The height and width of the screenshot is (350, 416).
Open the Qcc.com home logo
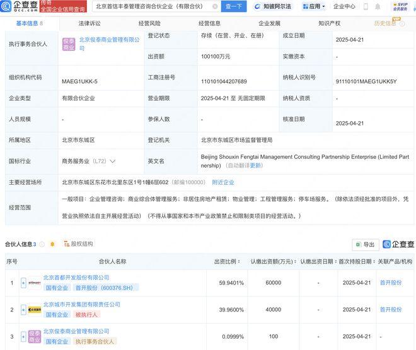click(x=19, y=6)
